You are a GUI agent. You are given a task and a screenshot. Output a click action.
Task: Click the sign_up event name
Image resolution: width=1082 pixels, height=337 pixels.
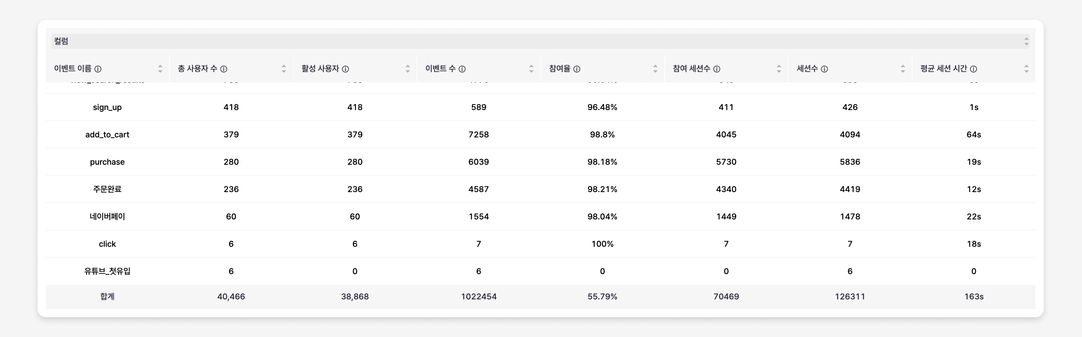107,107
